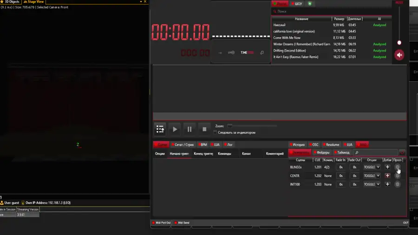418x235 pixels.
Task: Click the red icon right of the scenes search field
Action: [x=402, y=153]
